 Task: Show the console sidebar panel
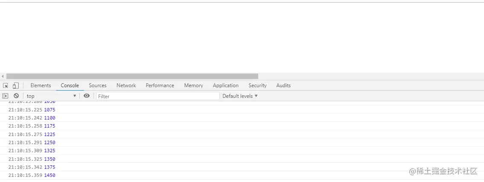pos(6,96)
